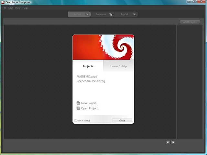Open the View menu
Image resolution: width=207 pixels, height=155 pixels.
(17, 8)
